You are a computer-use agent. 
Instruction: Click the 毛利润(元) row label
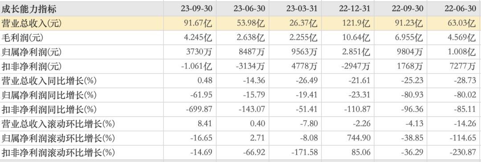pos(22,38)
